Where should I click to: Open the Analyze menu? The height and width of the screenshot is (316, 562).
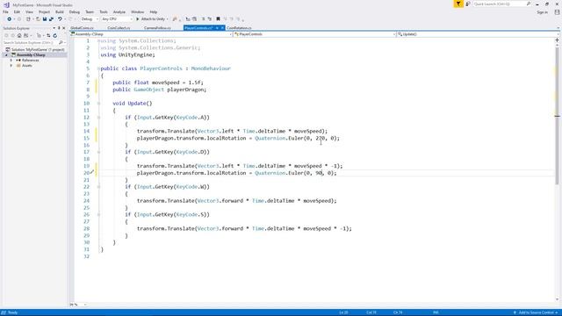click(119, 11)
